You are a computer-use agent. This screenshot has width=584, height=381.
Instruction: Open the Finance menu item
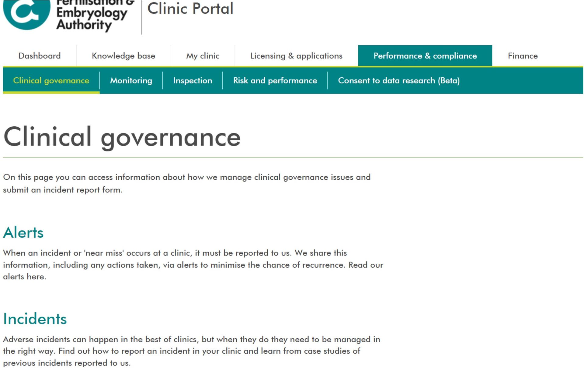tap(523, 56)
